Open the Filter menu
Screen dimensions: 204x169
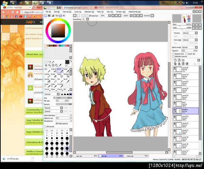[100, 12]
